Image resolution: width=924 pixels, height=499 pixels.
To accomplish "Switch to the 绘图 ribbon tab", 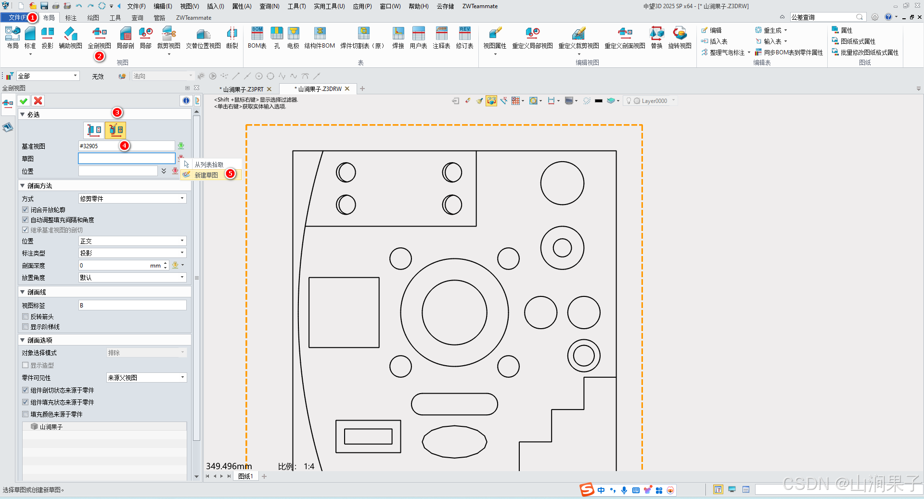I will (93, 18).
